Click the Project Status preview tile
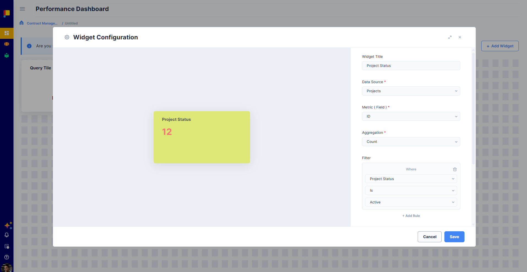 [202, 137]
